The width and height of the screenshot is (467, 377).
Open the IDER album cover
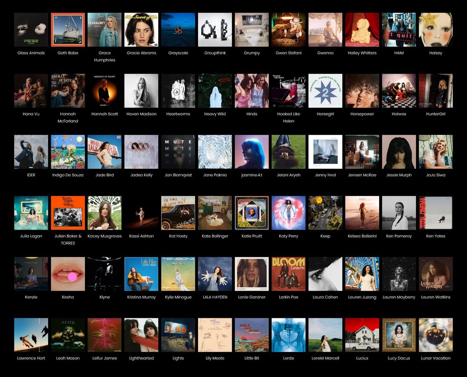[x=31, y=152]
